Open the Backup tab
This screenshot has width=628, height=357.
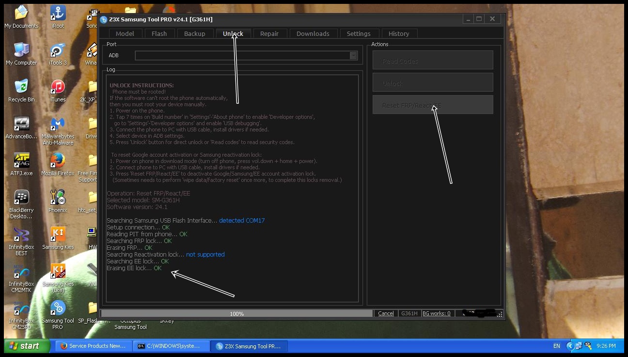tap(195, 33)
